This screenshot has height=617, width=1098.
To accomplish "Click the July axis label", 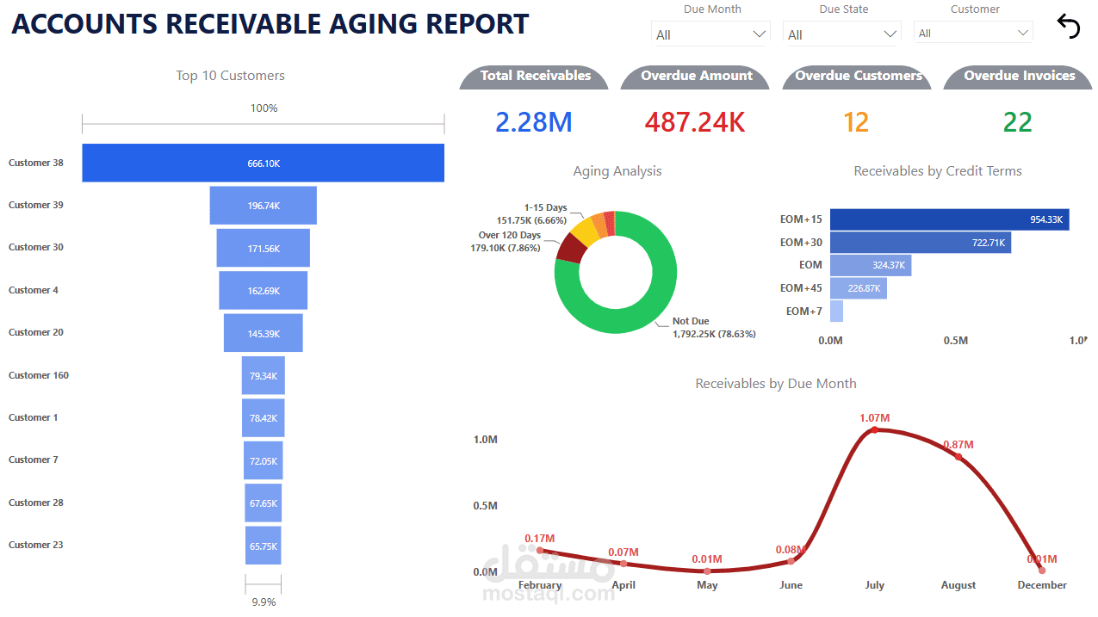I will click(874, 585).
